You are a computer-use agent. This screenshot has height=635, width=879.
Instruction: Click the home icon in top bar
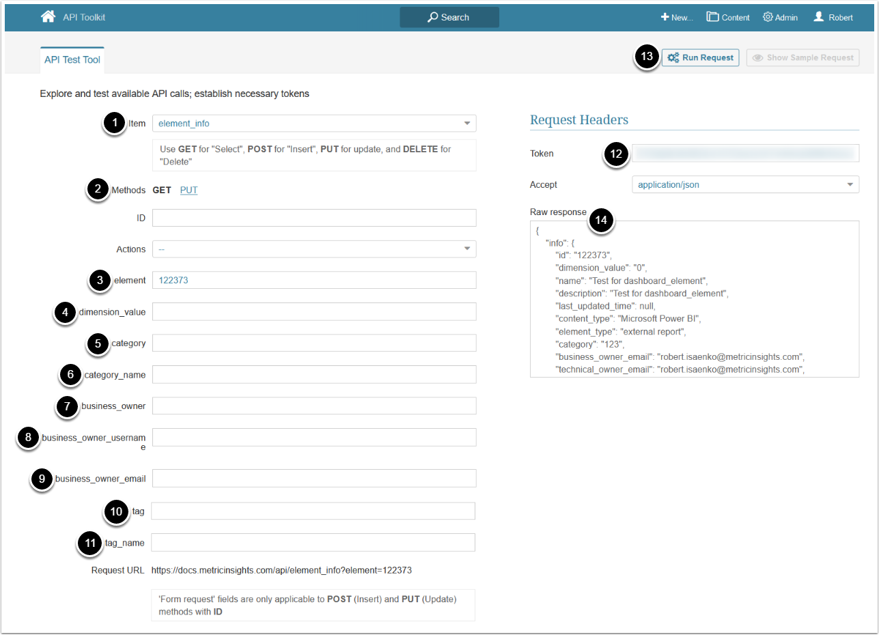coord(48,17)
